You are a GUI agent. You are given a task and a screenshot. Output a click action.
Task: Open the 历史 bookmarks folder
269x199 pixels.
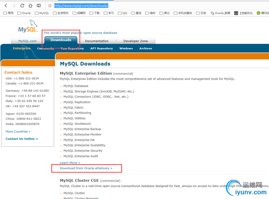[201, 13]
